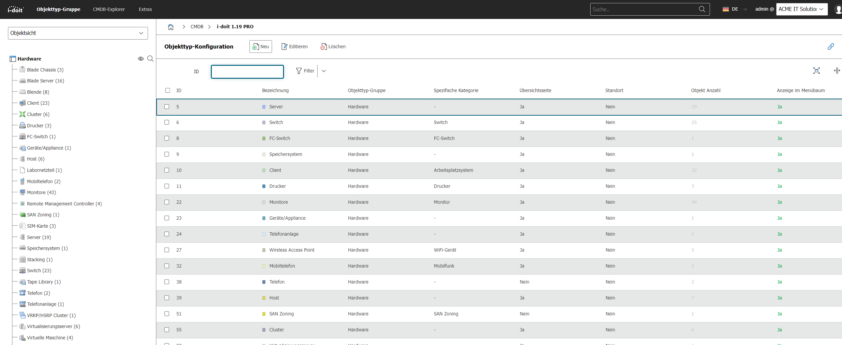
Task: Toggle the eye visibility icon beside Hardware
Action: [x=141, y=59]
